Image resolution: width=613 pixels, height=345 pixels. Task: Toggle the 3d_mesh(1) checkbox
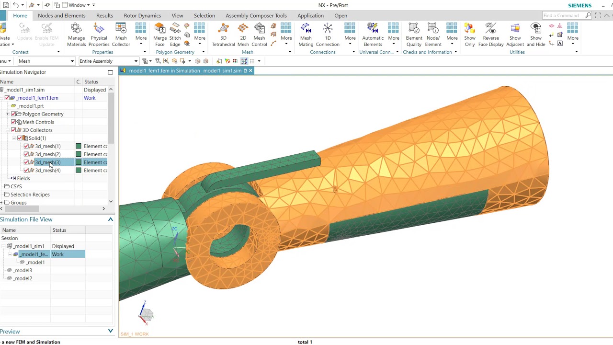26,146
